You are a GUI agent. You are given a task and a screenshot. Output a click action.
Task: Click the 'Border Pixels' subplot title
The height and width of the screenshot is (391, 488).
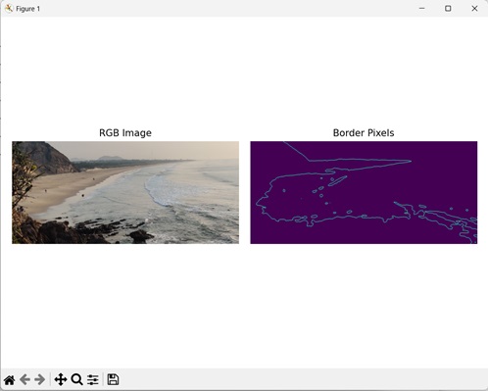pyautogui.click(x=364, y=133)
